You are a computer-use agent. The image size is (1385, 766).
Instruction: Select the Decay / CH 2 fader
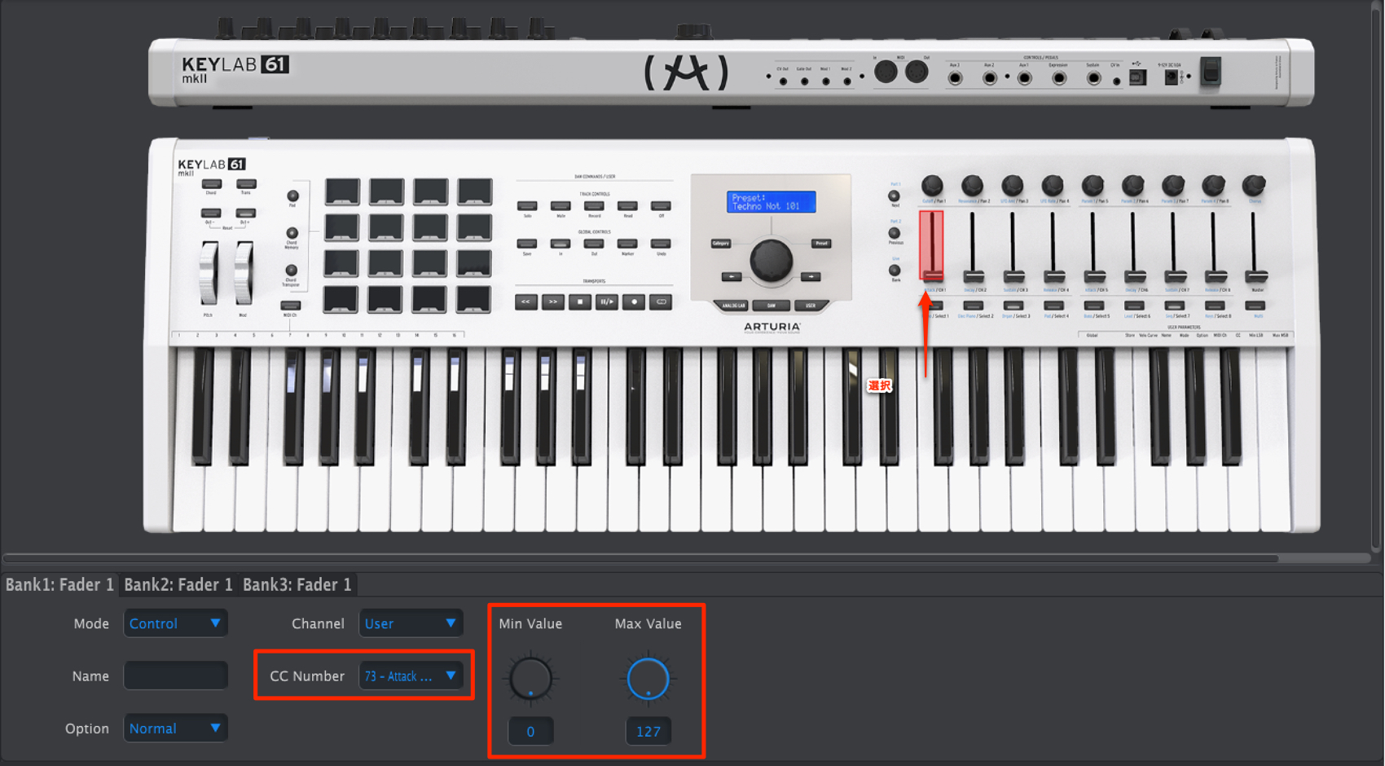pos(973,247)
